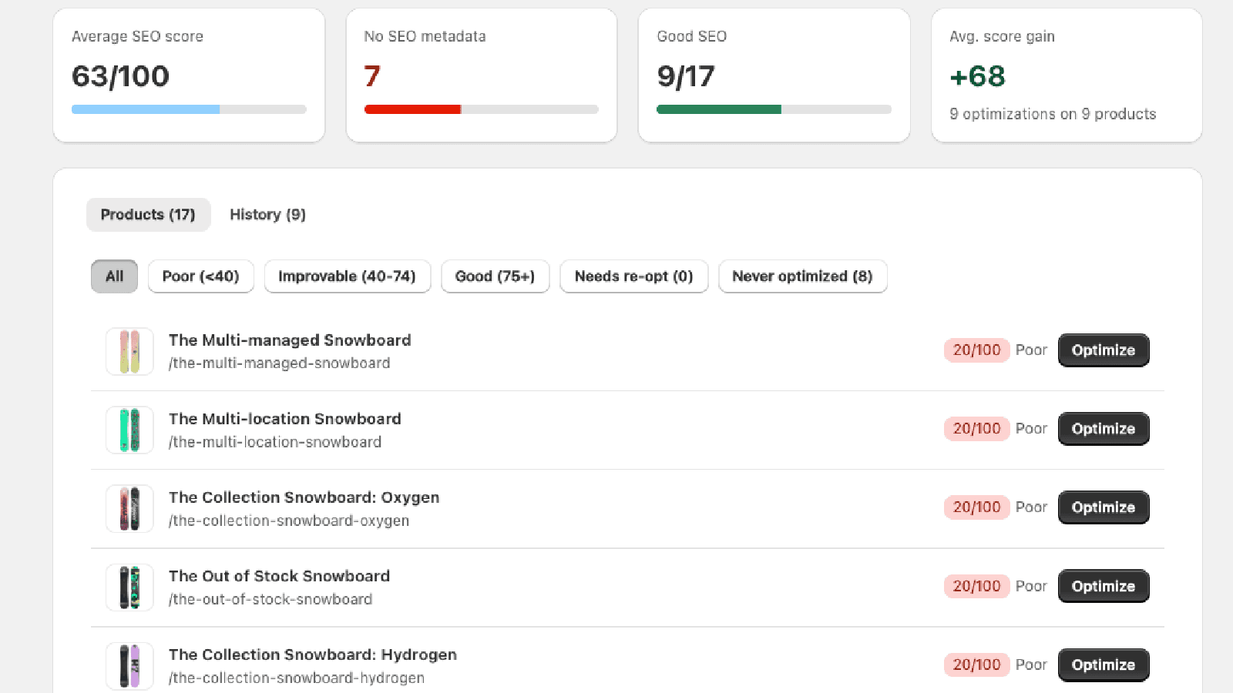Open the Out of Stock Snowboard thumbnail
Screen dimensions: 1233x693
[129, 587]
